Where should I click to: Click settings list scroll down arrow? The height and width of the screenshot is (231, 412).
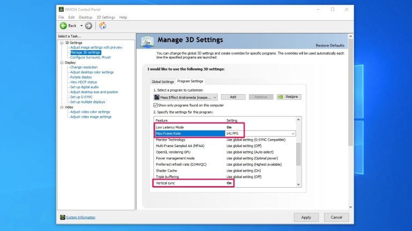[x=298, y=184]
